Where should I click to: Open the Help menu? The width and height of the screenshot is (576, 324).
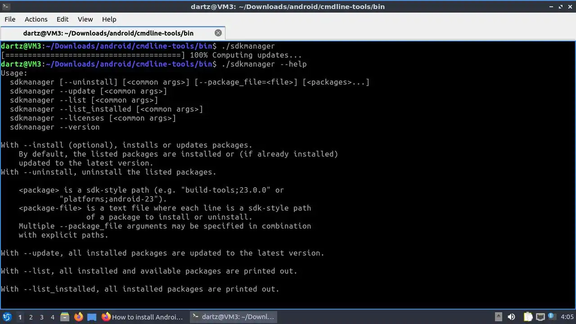pos(109,19)
